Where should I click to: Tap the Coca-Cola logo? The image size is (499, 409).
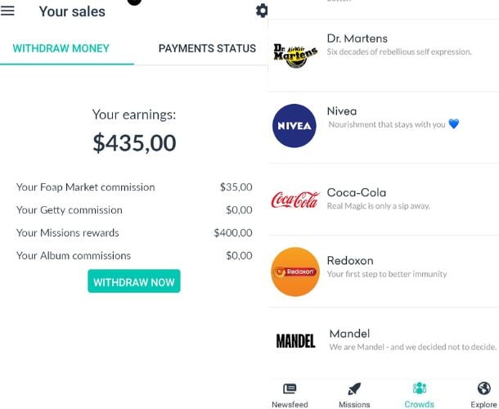pyautogui.click(x=294, y=200)
